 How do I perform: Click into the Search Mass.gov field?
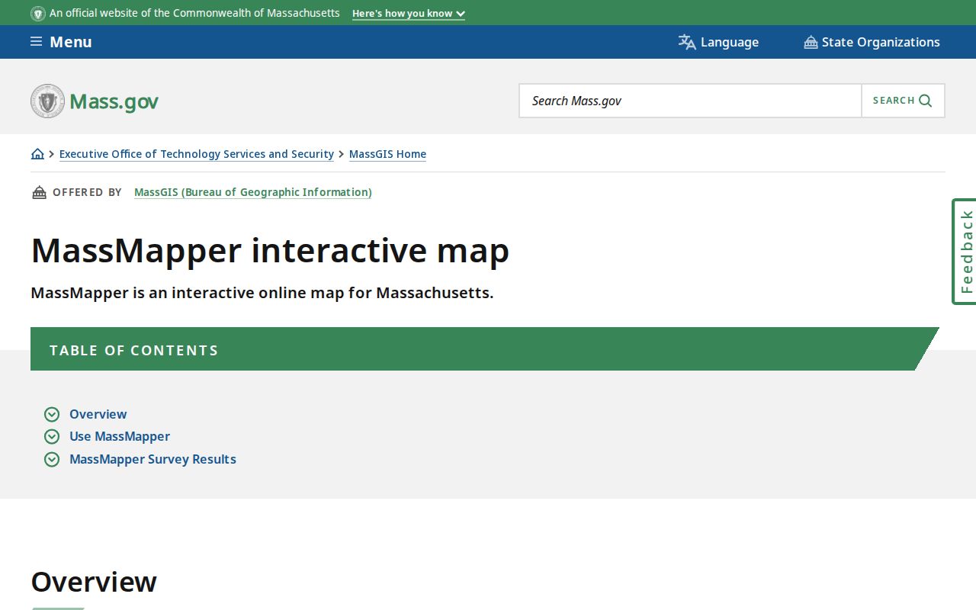(690, 101)
